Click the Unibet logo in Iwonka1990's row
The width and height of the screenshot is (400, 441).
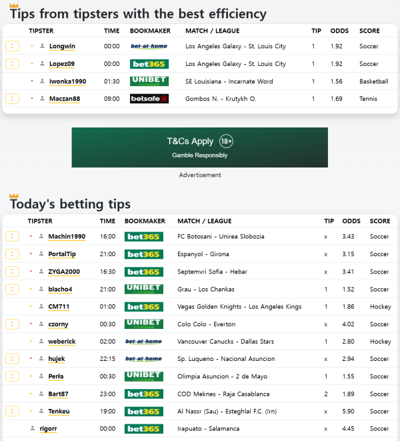point(149,81)
